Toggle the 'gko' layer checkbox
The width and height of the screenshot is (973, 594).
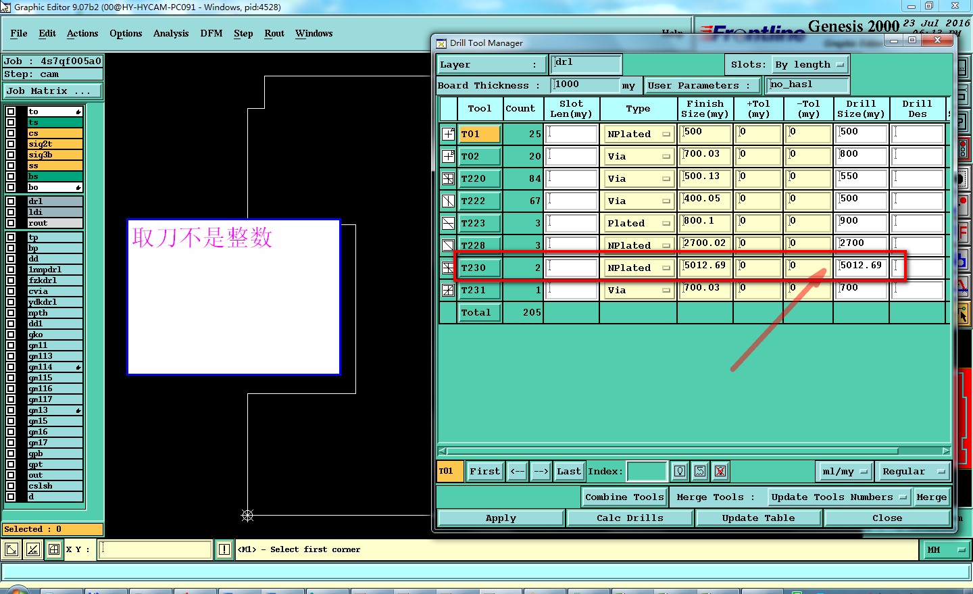(x=11, y=335)
